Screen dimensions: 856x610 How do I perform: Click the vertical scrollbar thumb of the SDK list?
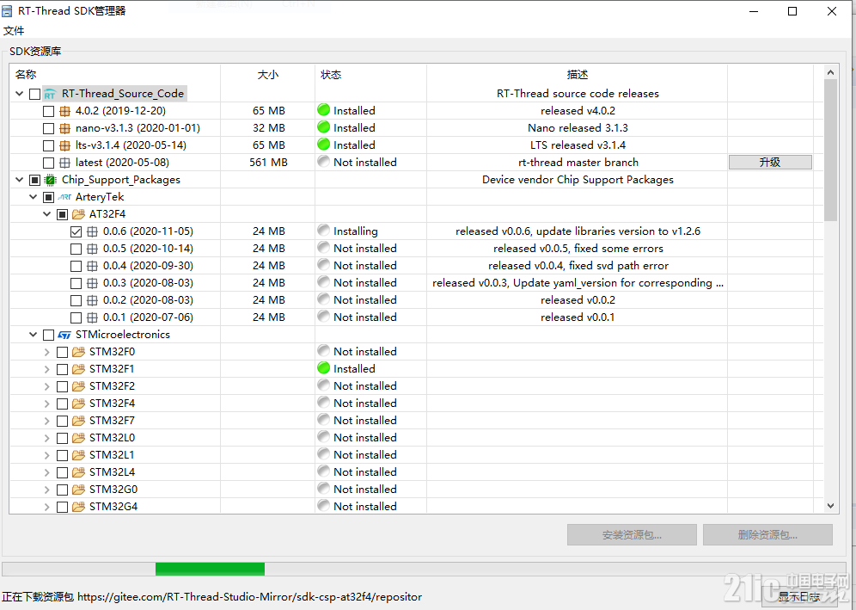830,151
